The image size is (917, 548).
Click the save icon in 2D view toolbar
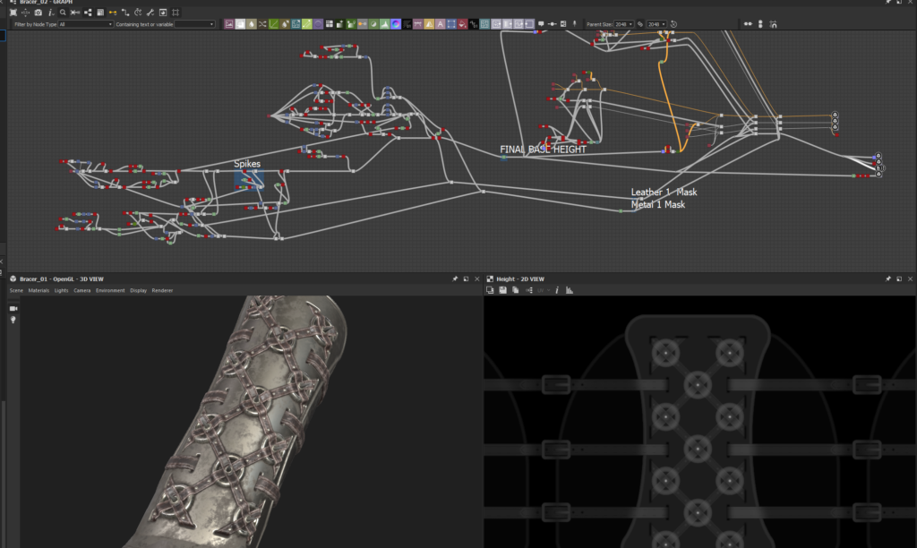pyautogui.click(x=502, y=290)
